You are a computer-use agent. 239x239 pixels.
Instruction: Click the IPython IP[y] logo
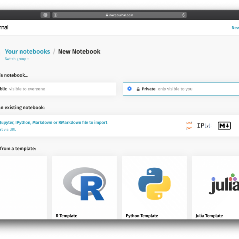pyautogui.click(x=204, y=126)
